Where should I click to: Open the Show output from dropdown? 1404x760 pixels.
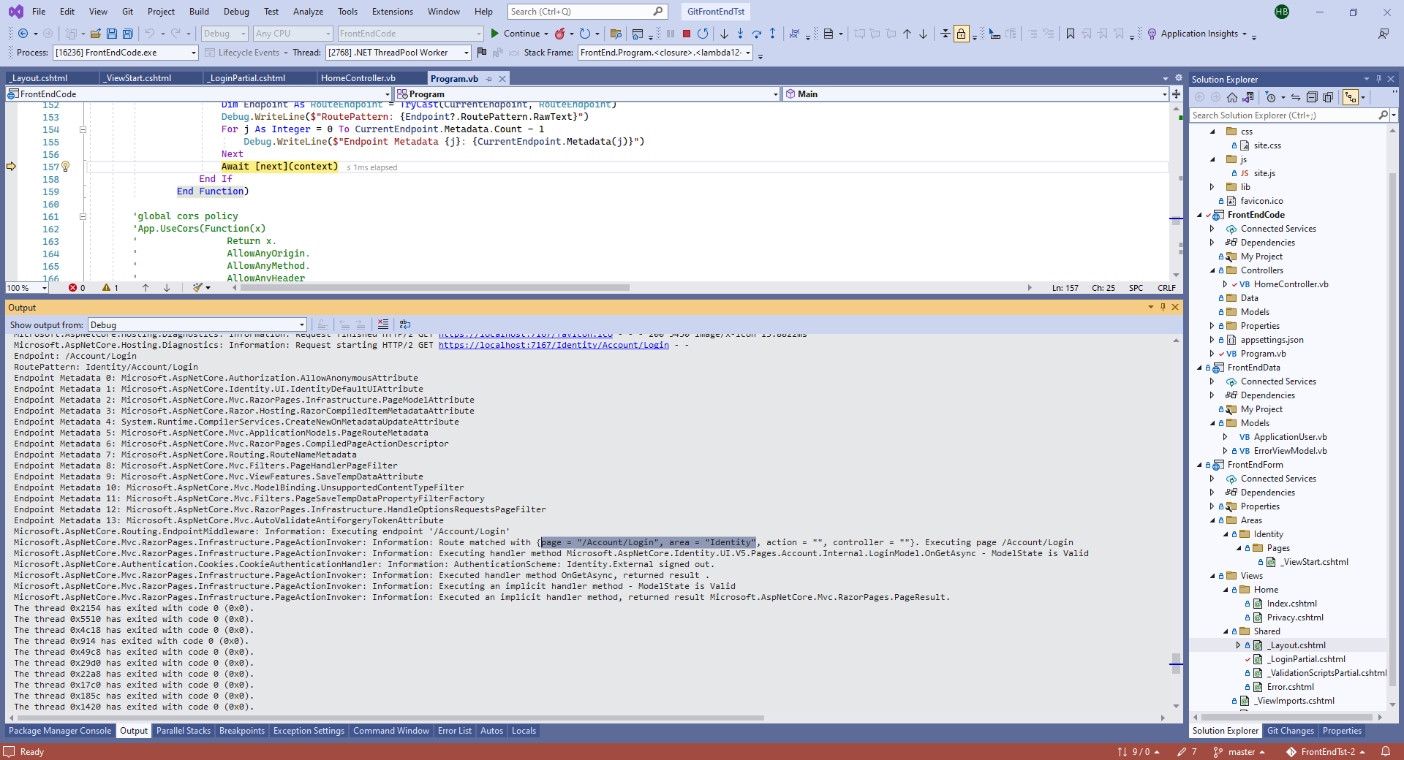[197, 325]
